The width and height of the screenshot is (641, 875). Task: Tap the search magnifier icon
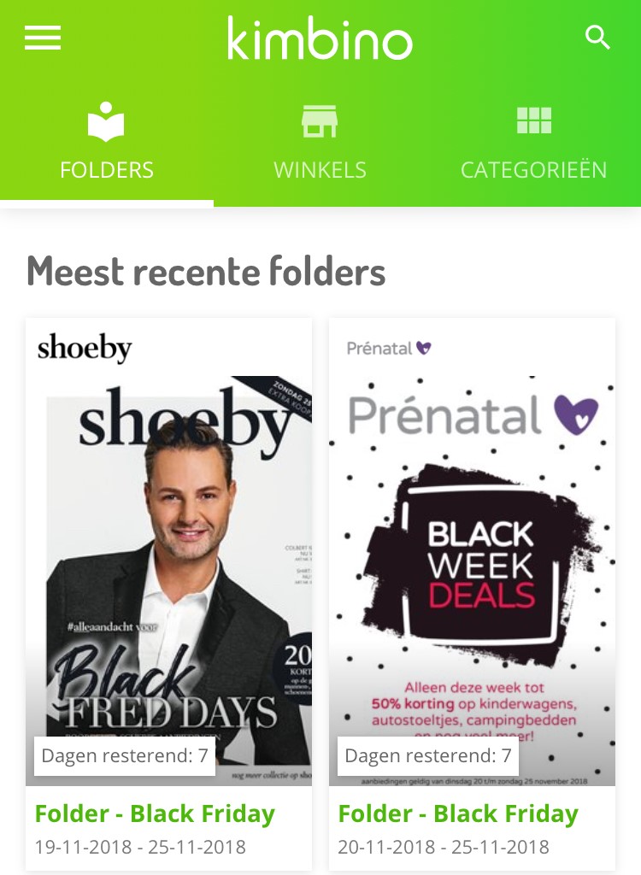click(597, 38)
